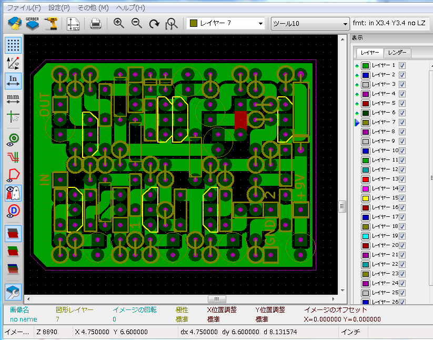
Task: Click the Layer 15 yellow color swatch
Action: 366,198
